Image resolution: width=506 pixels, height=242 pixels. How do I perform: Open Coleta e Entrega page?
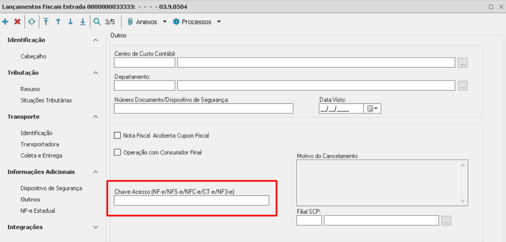coord(41,155)
